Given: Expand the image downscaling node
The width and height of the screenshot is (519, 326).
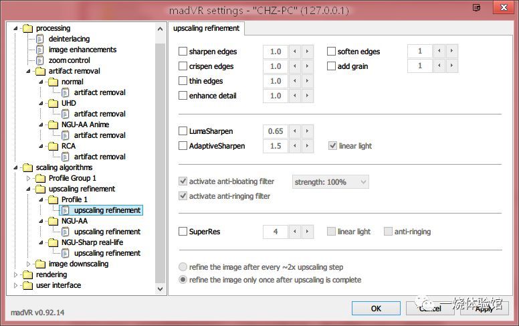Looking at the screenshot, I should point(28,264).
